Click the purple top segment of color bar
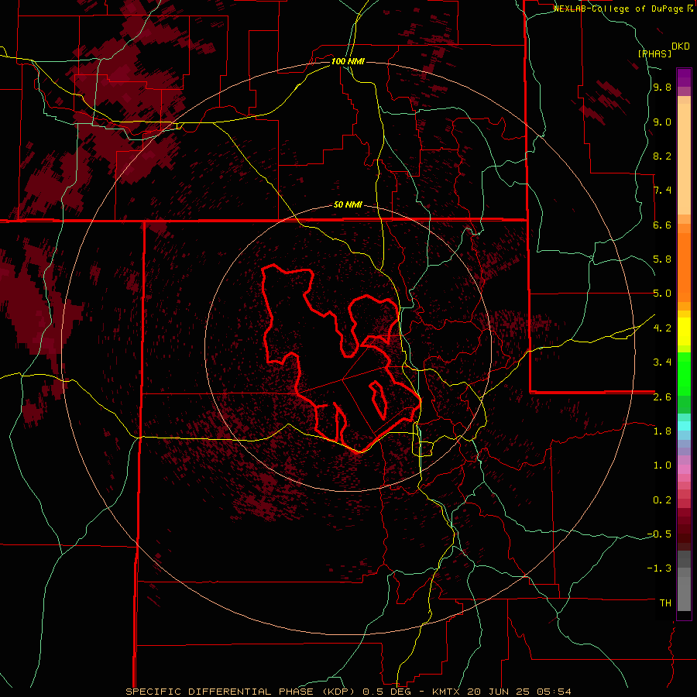The height and width of the screenshot is (697, 697). pyautogui.click(x=684, y=77)
